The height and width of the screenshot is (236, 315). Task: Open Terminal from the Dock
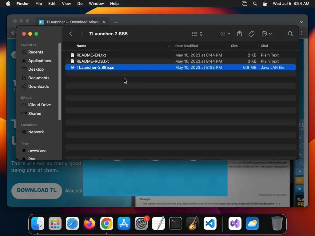(176, 223)
